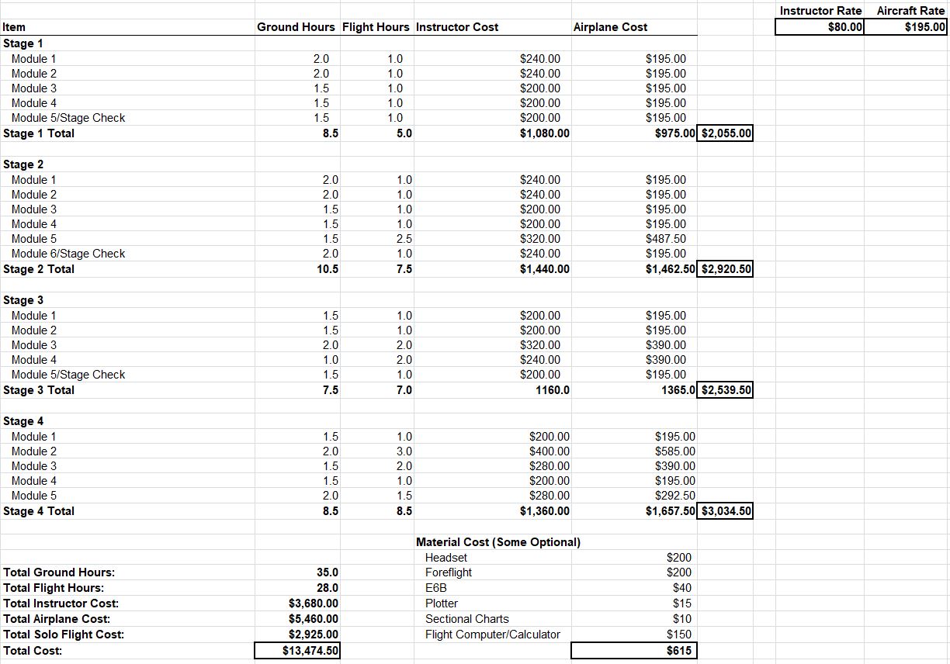Select the 'Foreflight' material label

tap(449, 572)
